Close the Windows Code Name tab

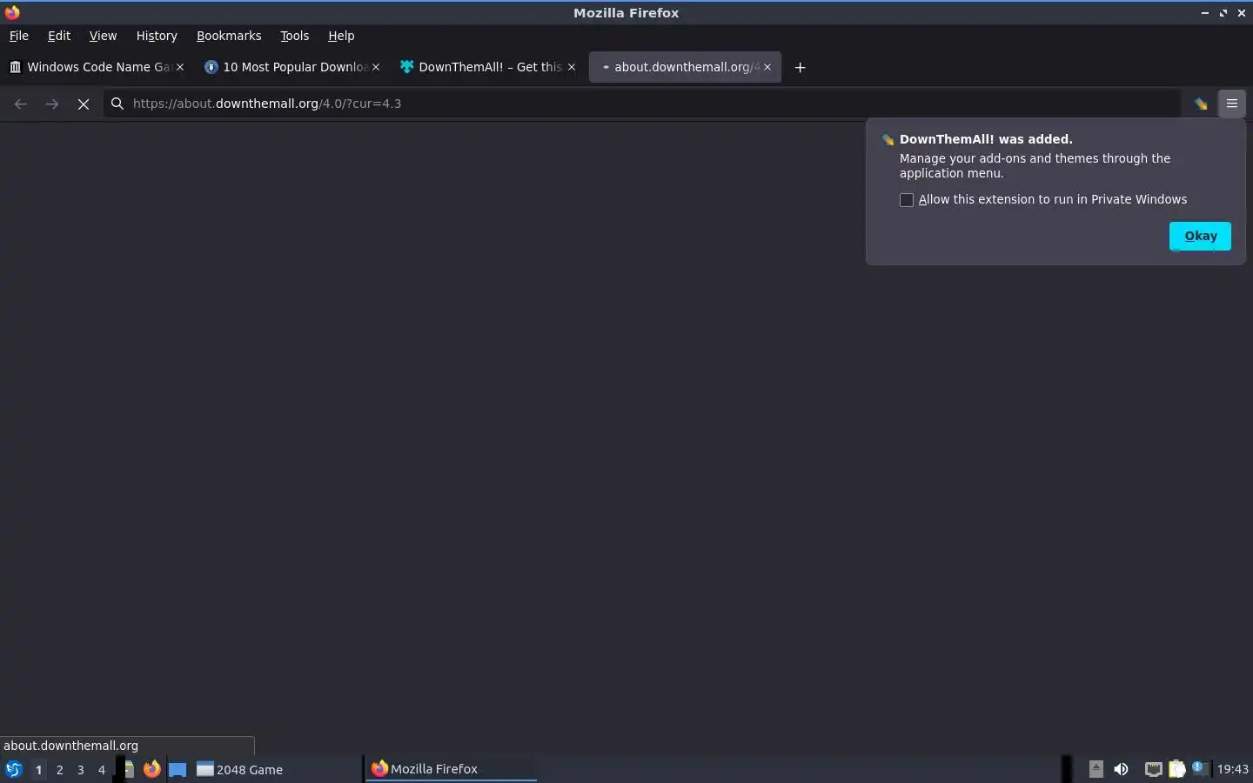click(x=180, y=67)
